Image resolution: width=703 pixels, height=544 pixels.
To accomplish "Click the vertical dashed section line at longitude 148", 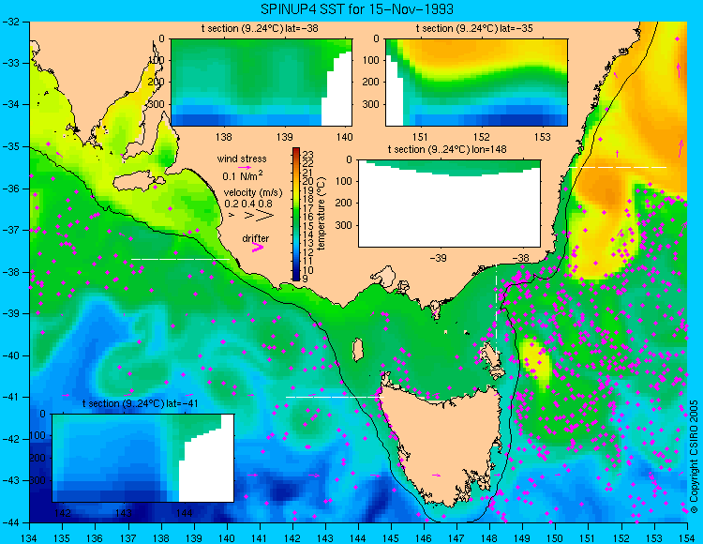I will 496,308.
